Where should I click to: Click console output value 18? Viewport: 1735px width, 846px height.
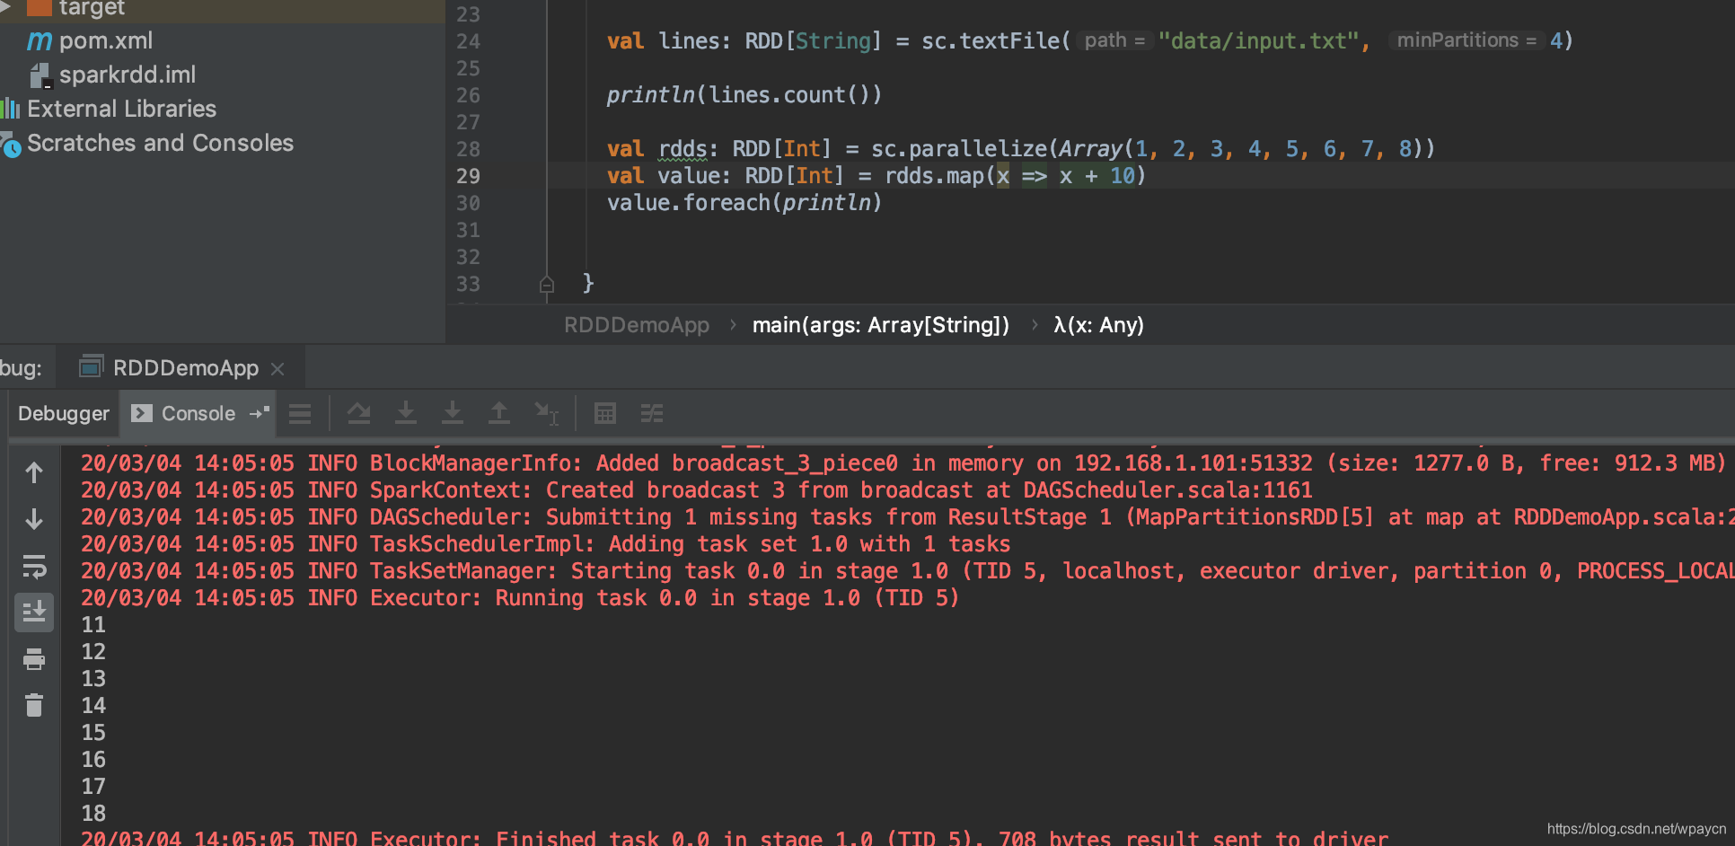click(x=93, y=814)
